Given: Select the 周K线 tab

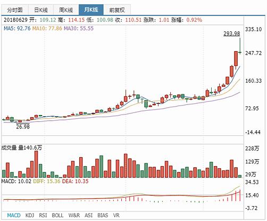Looking at the screenshot, I should pyautogui.click(x=66, y=10).
